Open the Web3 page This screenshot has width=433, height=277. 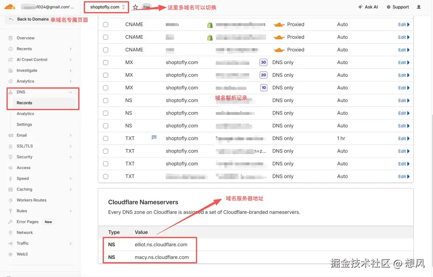(x=22, y=254)
